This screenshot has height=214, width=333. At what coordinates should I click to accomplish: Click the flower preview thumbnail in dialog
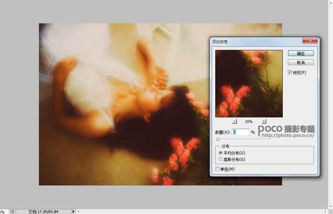pyautogui.click(x=249, y=83)
